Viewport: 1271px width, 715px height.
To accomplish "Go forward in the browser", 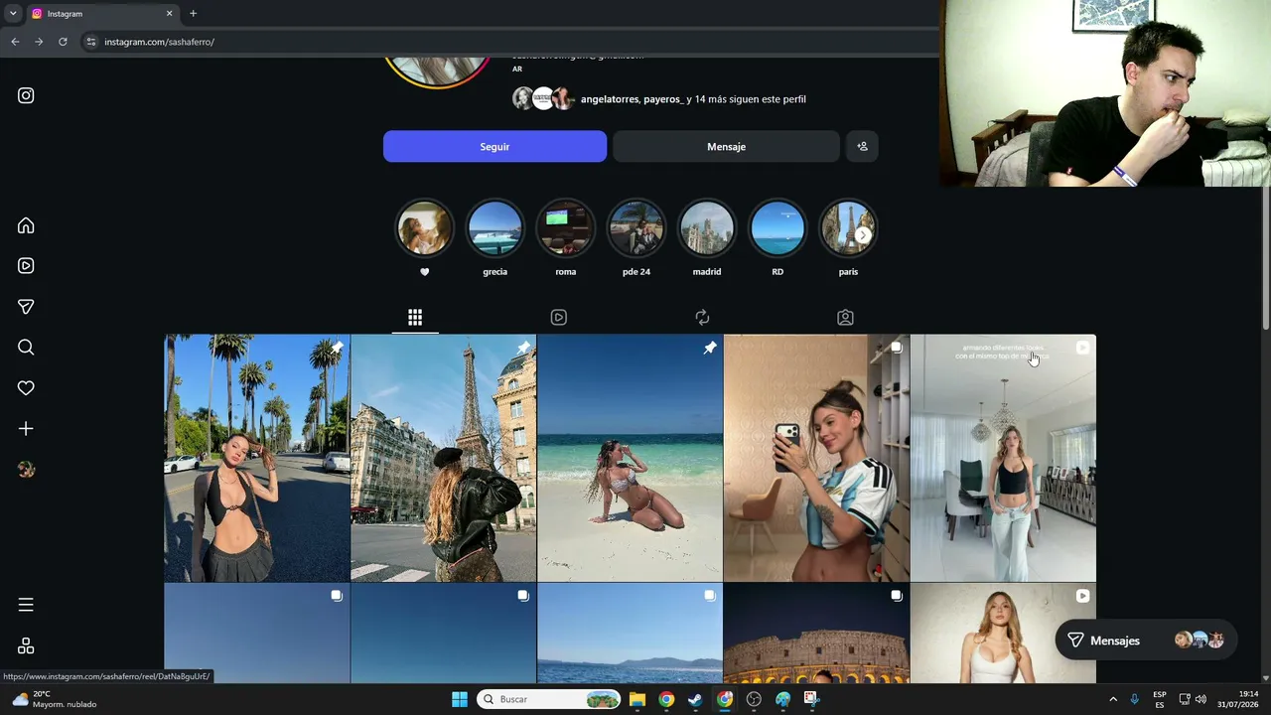I will coord(39,42).
